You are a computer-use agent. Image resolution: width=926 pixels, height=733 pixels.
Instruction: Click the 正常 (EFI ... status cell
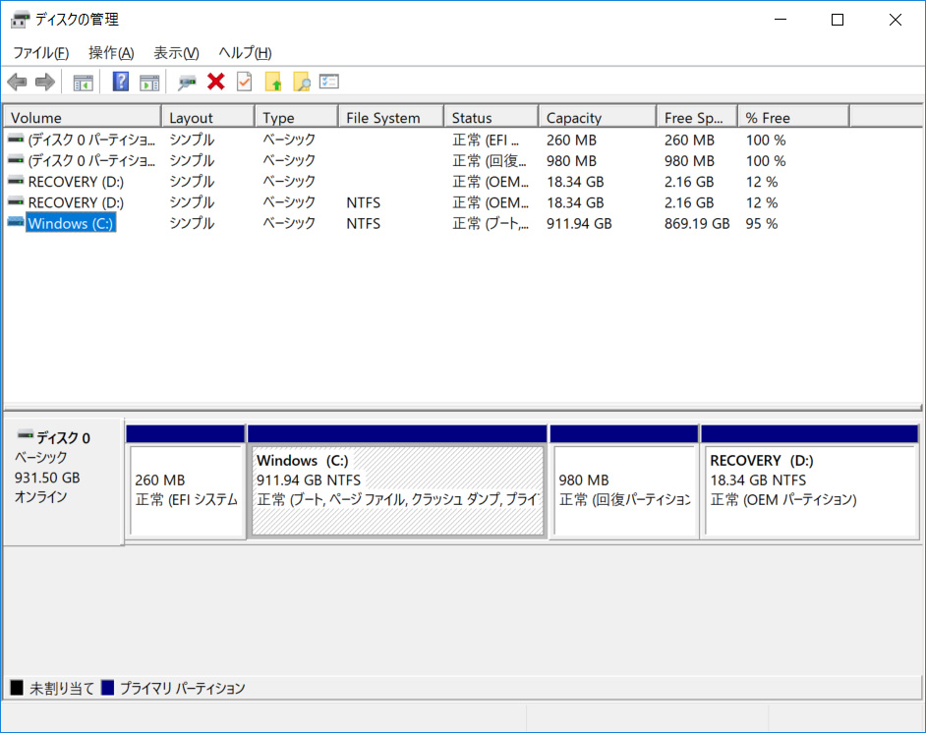pos(486,140)
